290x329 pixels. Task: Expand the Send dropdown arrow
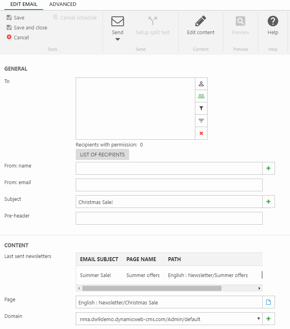tap(118, 39)
